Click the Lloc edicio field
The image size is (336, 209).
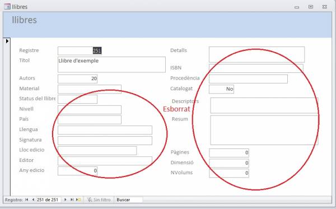coord(97,151)
